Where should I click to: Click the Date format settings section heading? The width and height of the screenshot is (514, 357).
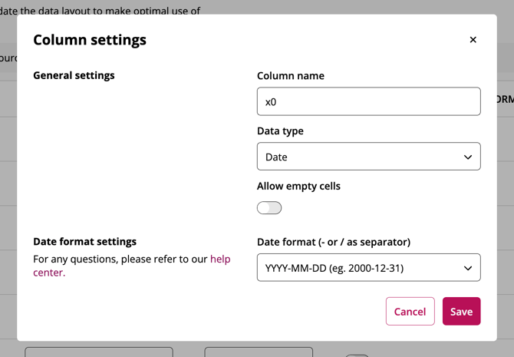point(84,241)
